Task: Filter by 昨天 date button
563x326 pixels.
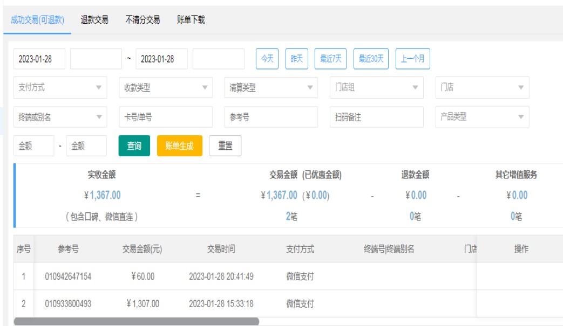Action: pyautogui.click(x=296, y=59)
